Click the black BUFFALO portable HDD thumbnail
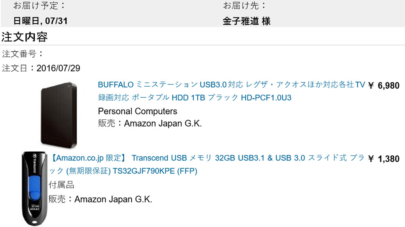Screen dimensions: 405x227 coord(59,115)
